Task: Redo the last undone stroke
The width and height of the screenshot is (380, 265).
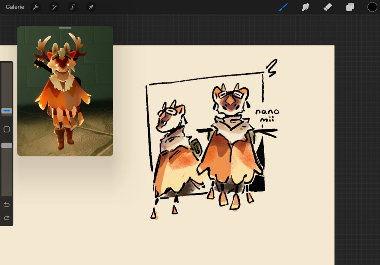Action: pyautogui.click(x=7, y=218)
